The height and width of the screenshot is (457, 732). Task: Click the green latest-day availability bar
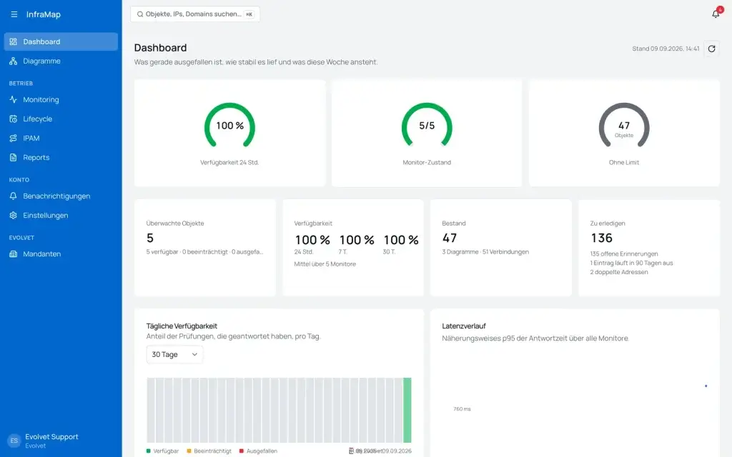tap(407, 410)
